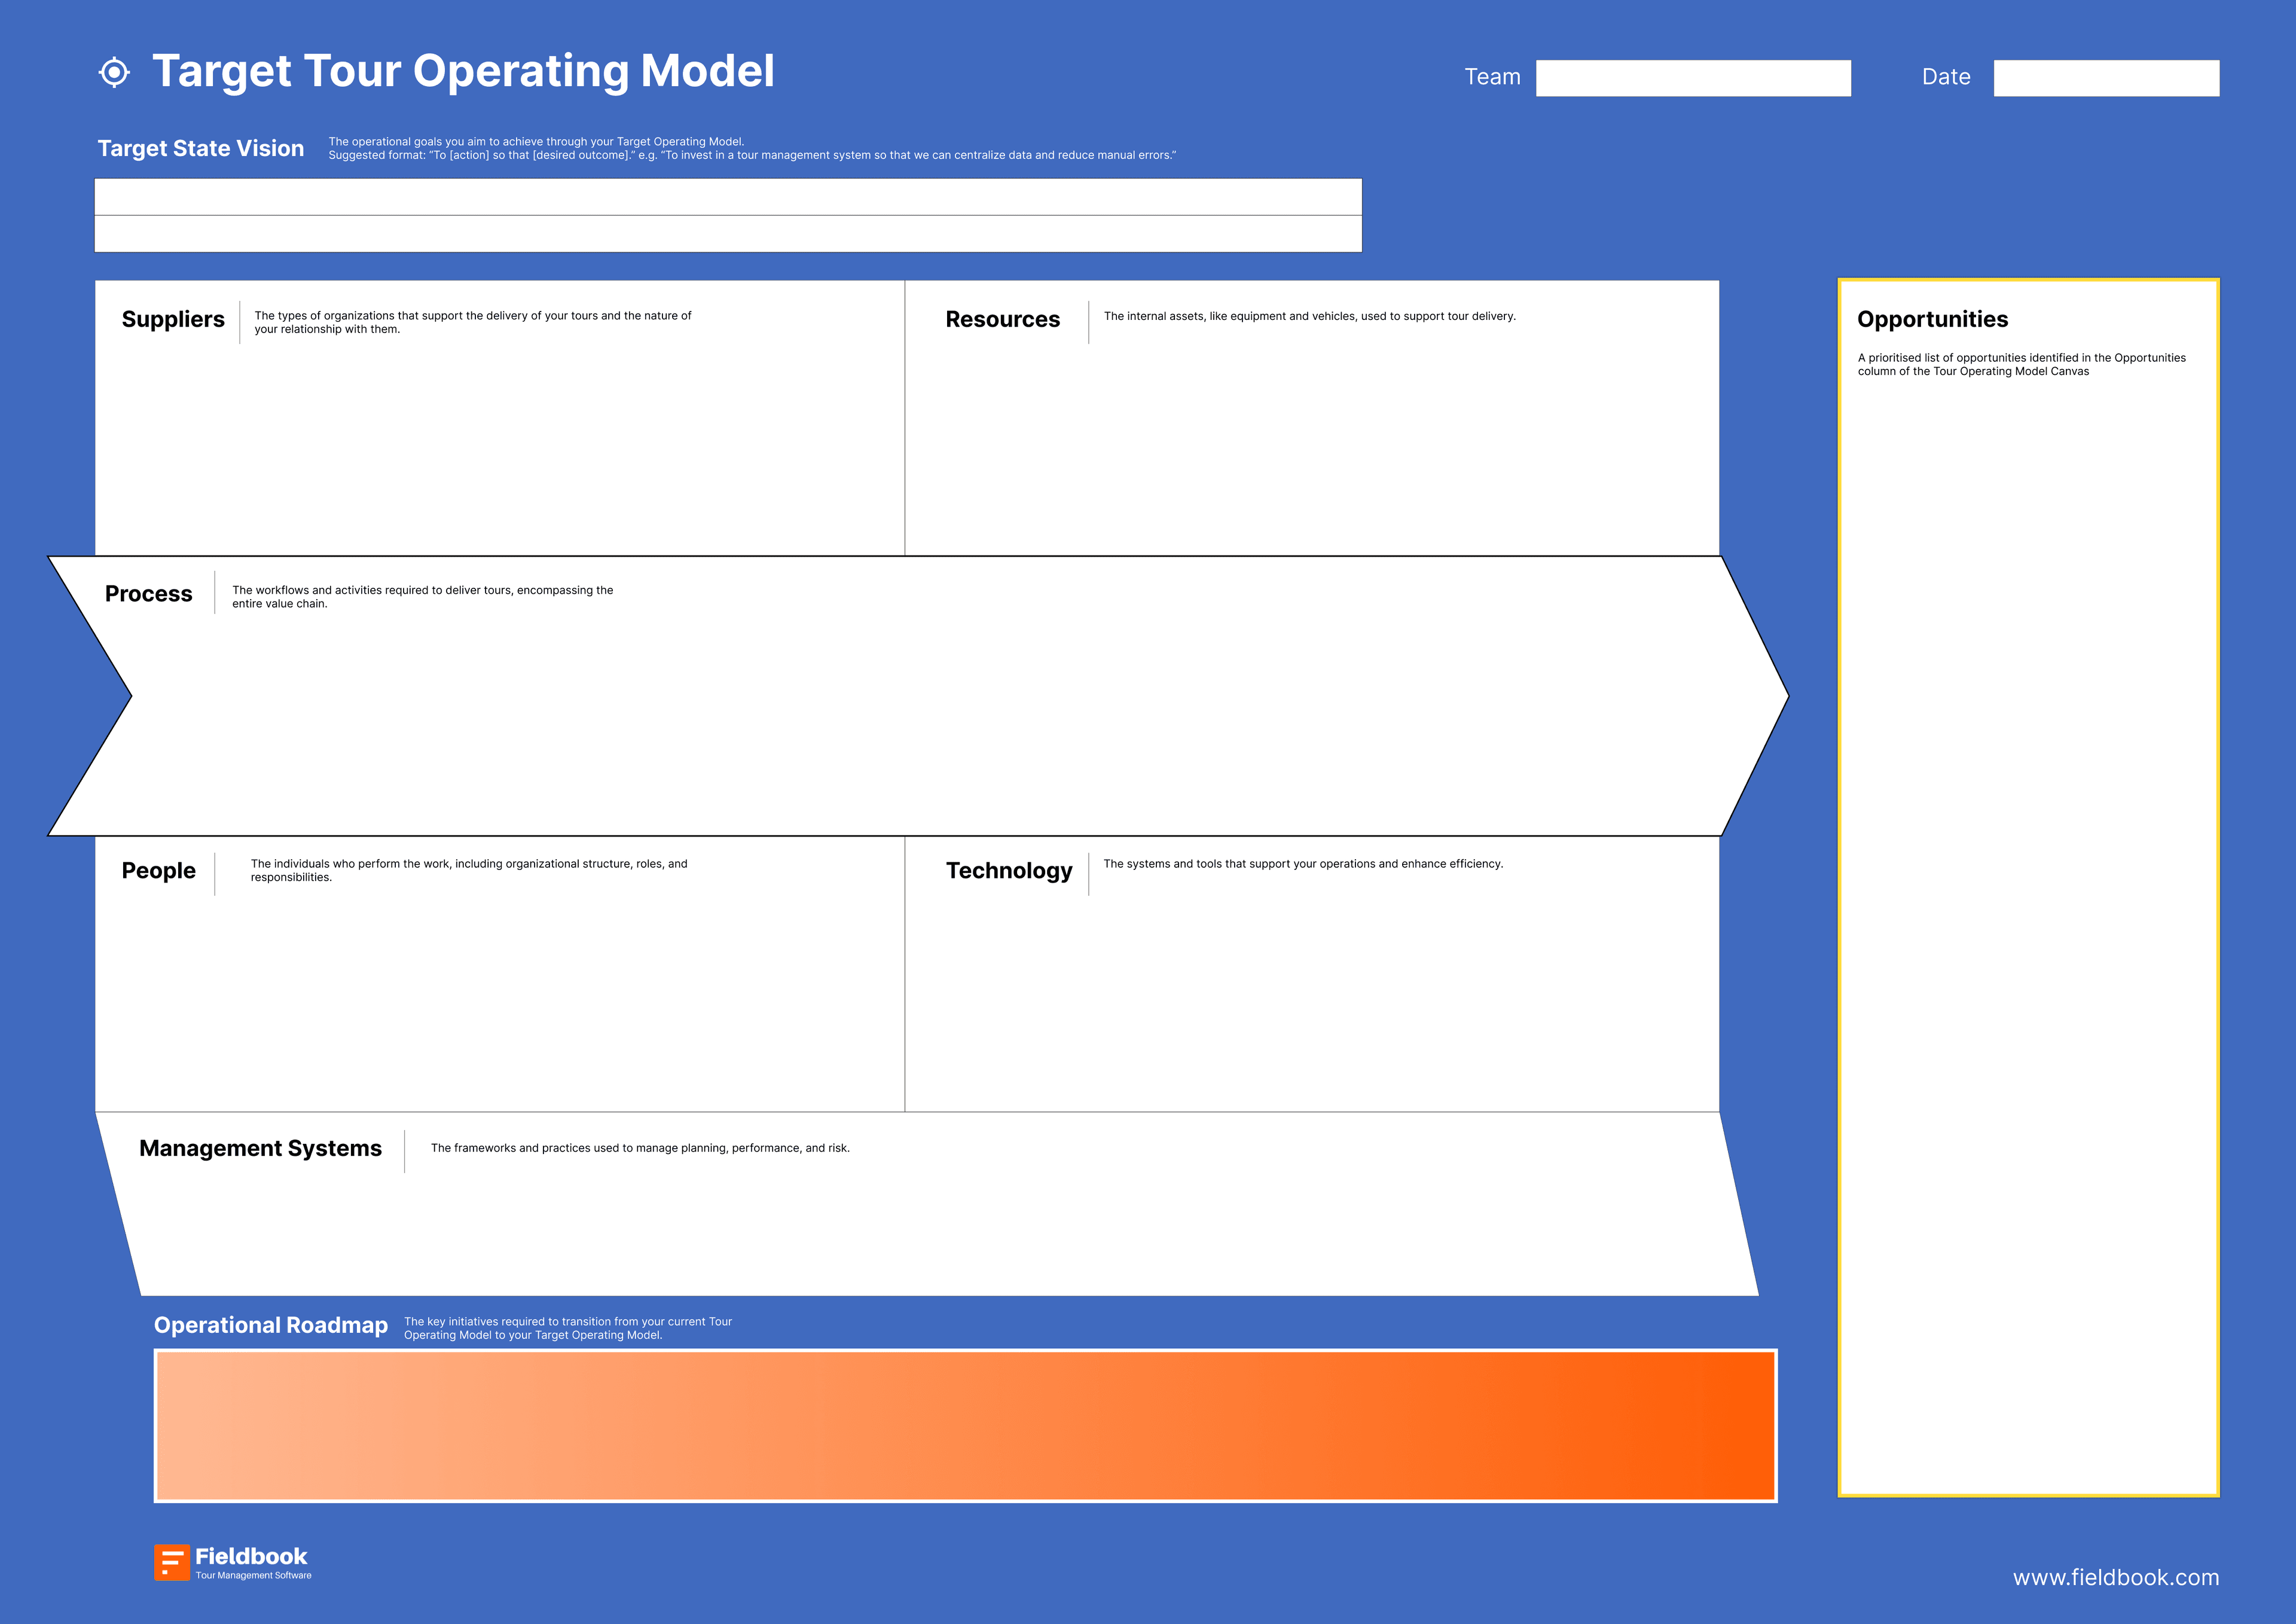Click the Fieldbook logo icon
2296x1624 pixels.
171,1562
